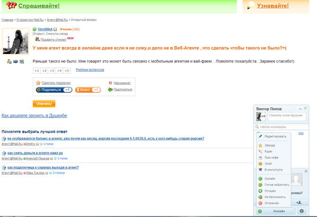Viewport: 317px width, 217px height.
Task: Follow the Подписаться link
Action: (x=123, y=89)
